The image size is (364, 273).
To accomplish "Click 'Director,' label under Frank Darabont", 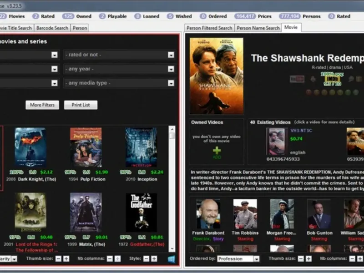I will point(202,239).
